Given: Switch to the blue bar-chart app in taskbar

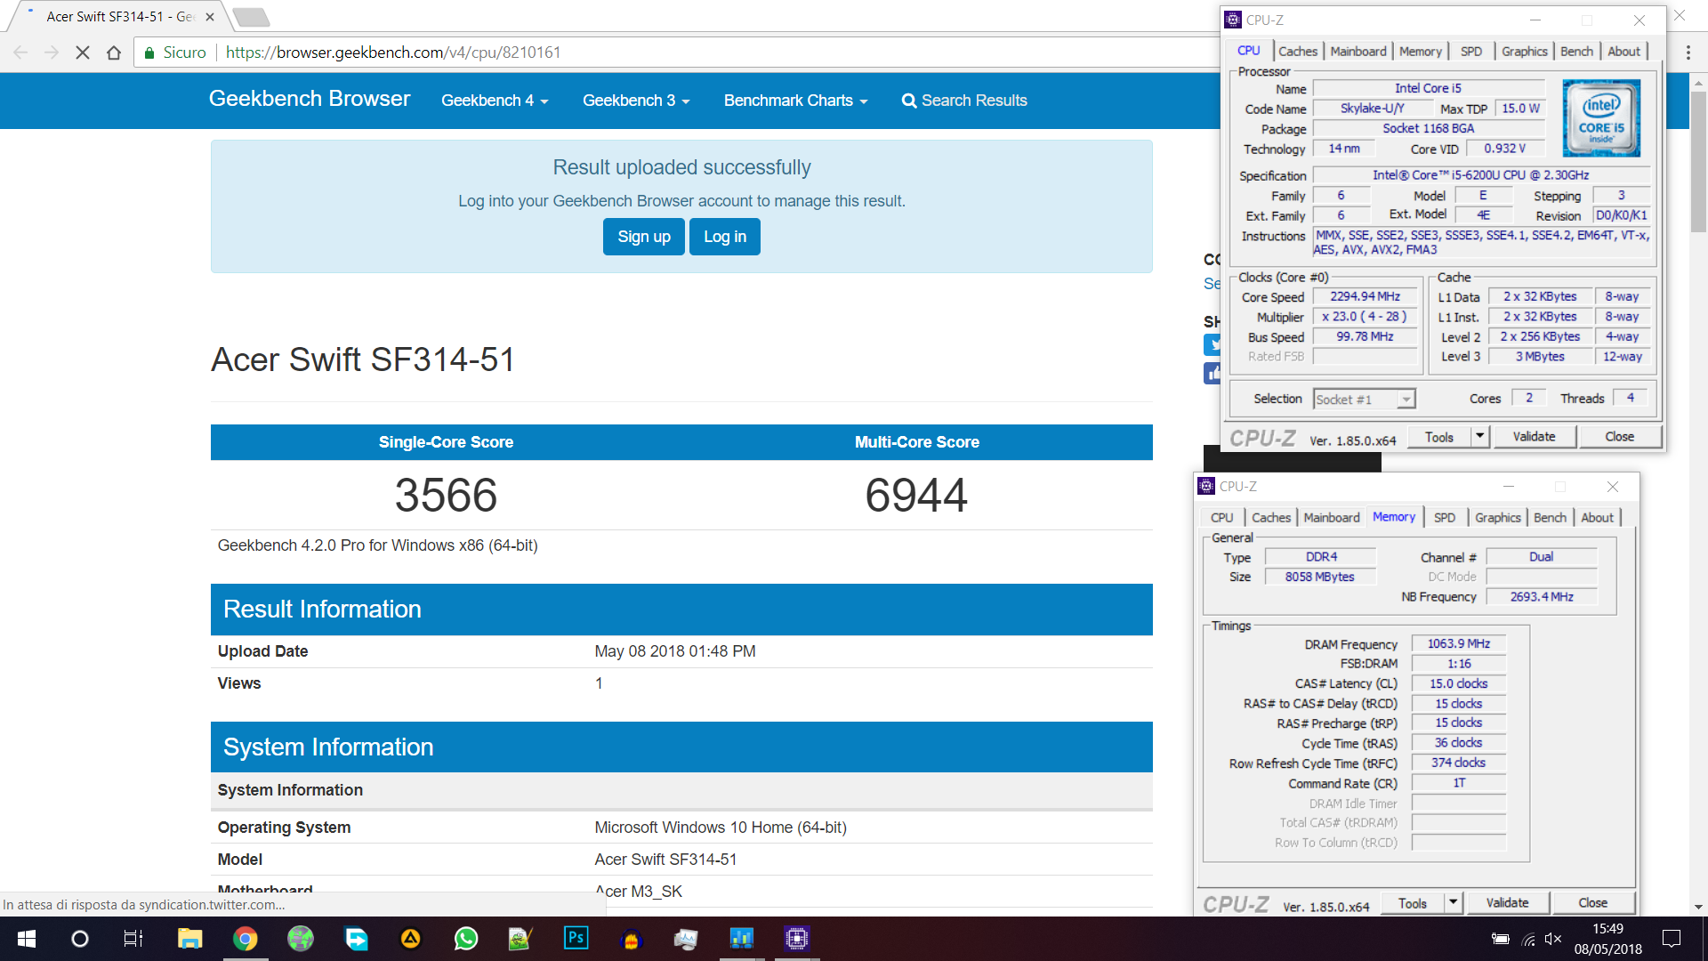Looking at the screenshot, I should [x=742, y=938].
